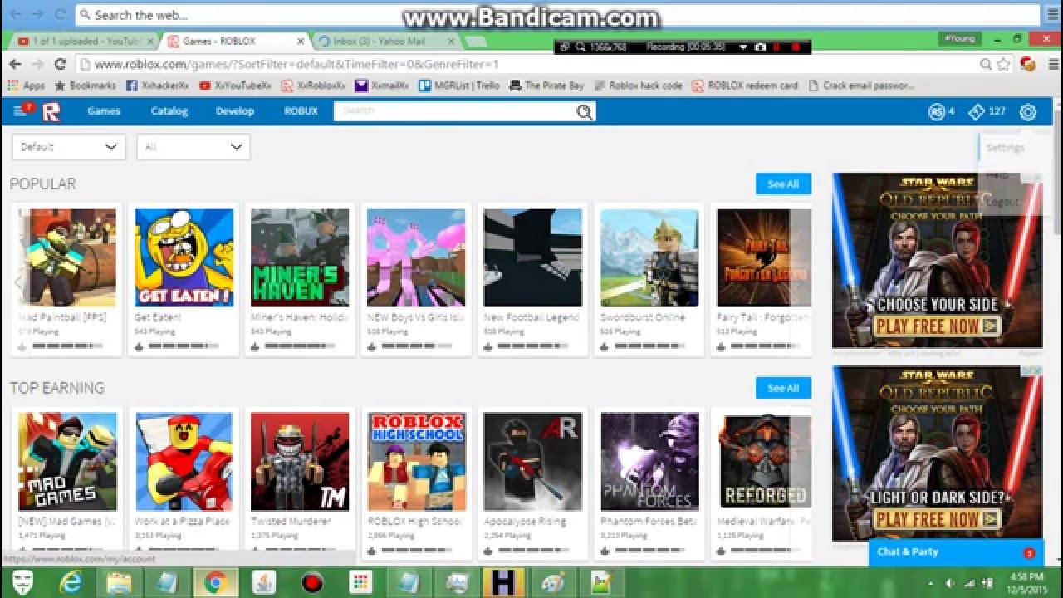Viewport: 1063px width, 598px height.
Task: Open the Develop menu item
Action: pyautogui.click(x=235, y=111)
